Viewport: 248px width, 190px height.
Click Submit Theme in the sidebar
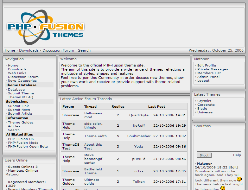(21, 93)
